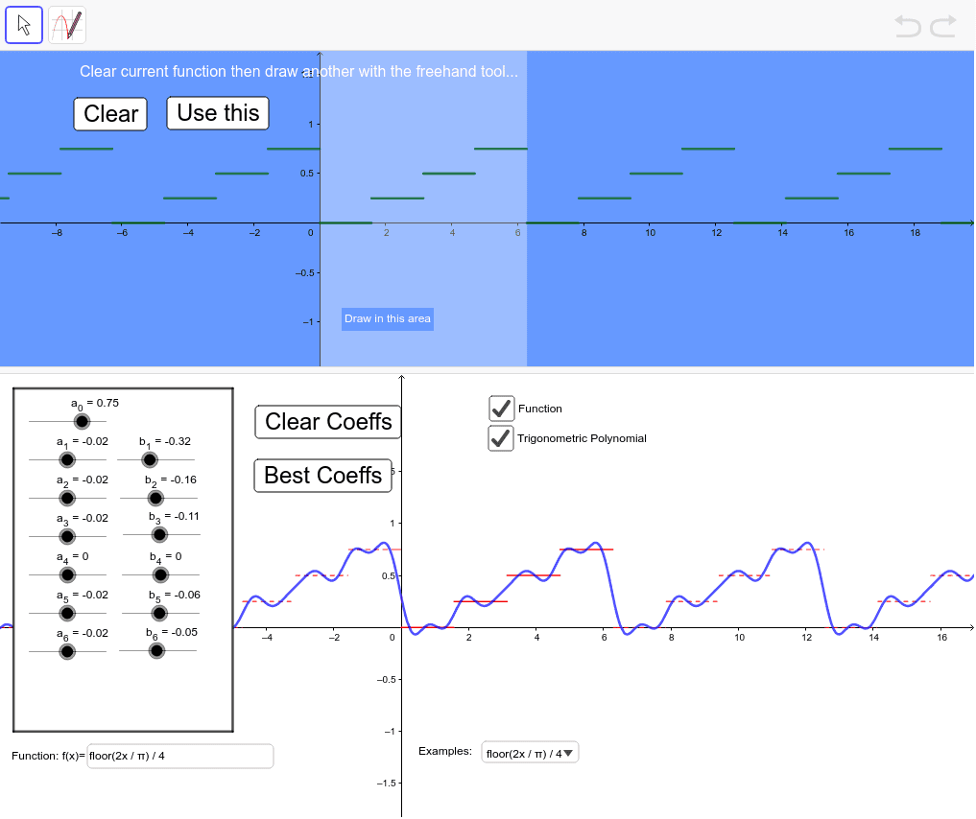Click the 'b6 = -0.05' label
This screenshot has width=976, height=819.
coord(172,633)
